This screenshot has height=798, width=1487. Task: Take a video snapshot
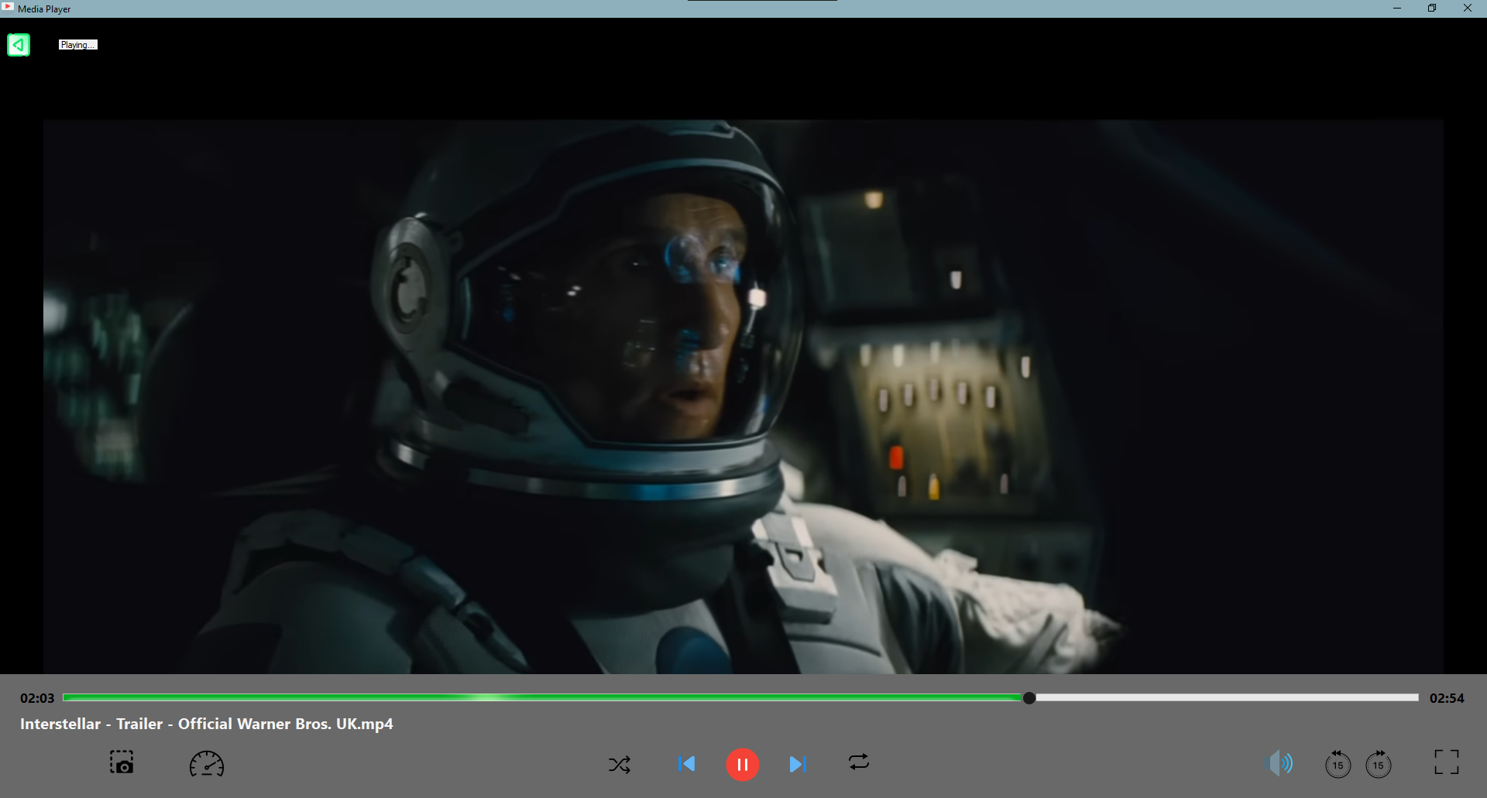122,763
